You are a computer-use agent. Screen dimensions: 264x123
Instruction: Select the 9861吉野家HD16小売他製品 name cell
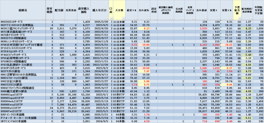click(23, 74)
